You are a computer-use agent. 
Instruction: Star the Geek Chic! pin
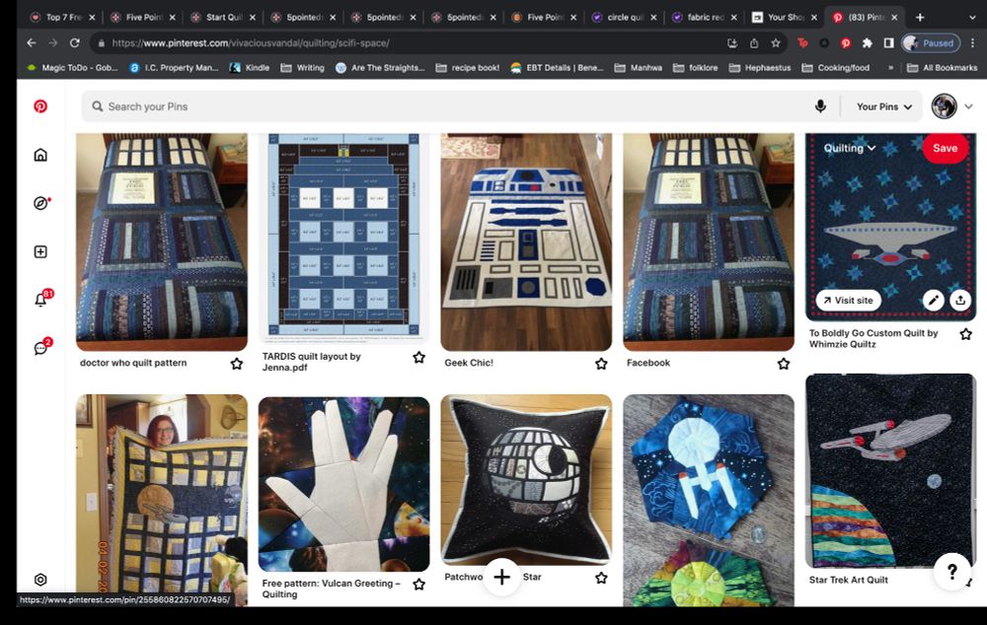601,364
